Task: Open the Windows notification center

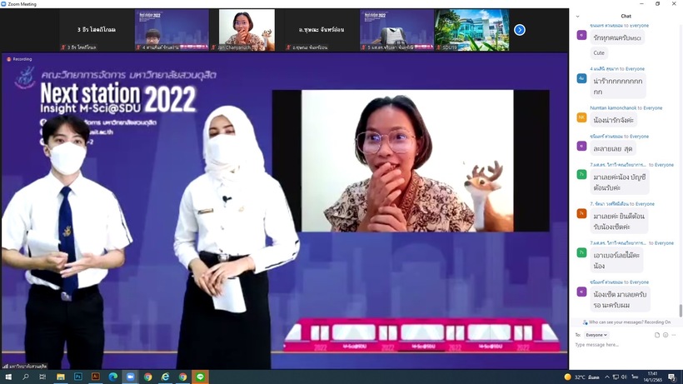Action: (x=672, y=377)
